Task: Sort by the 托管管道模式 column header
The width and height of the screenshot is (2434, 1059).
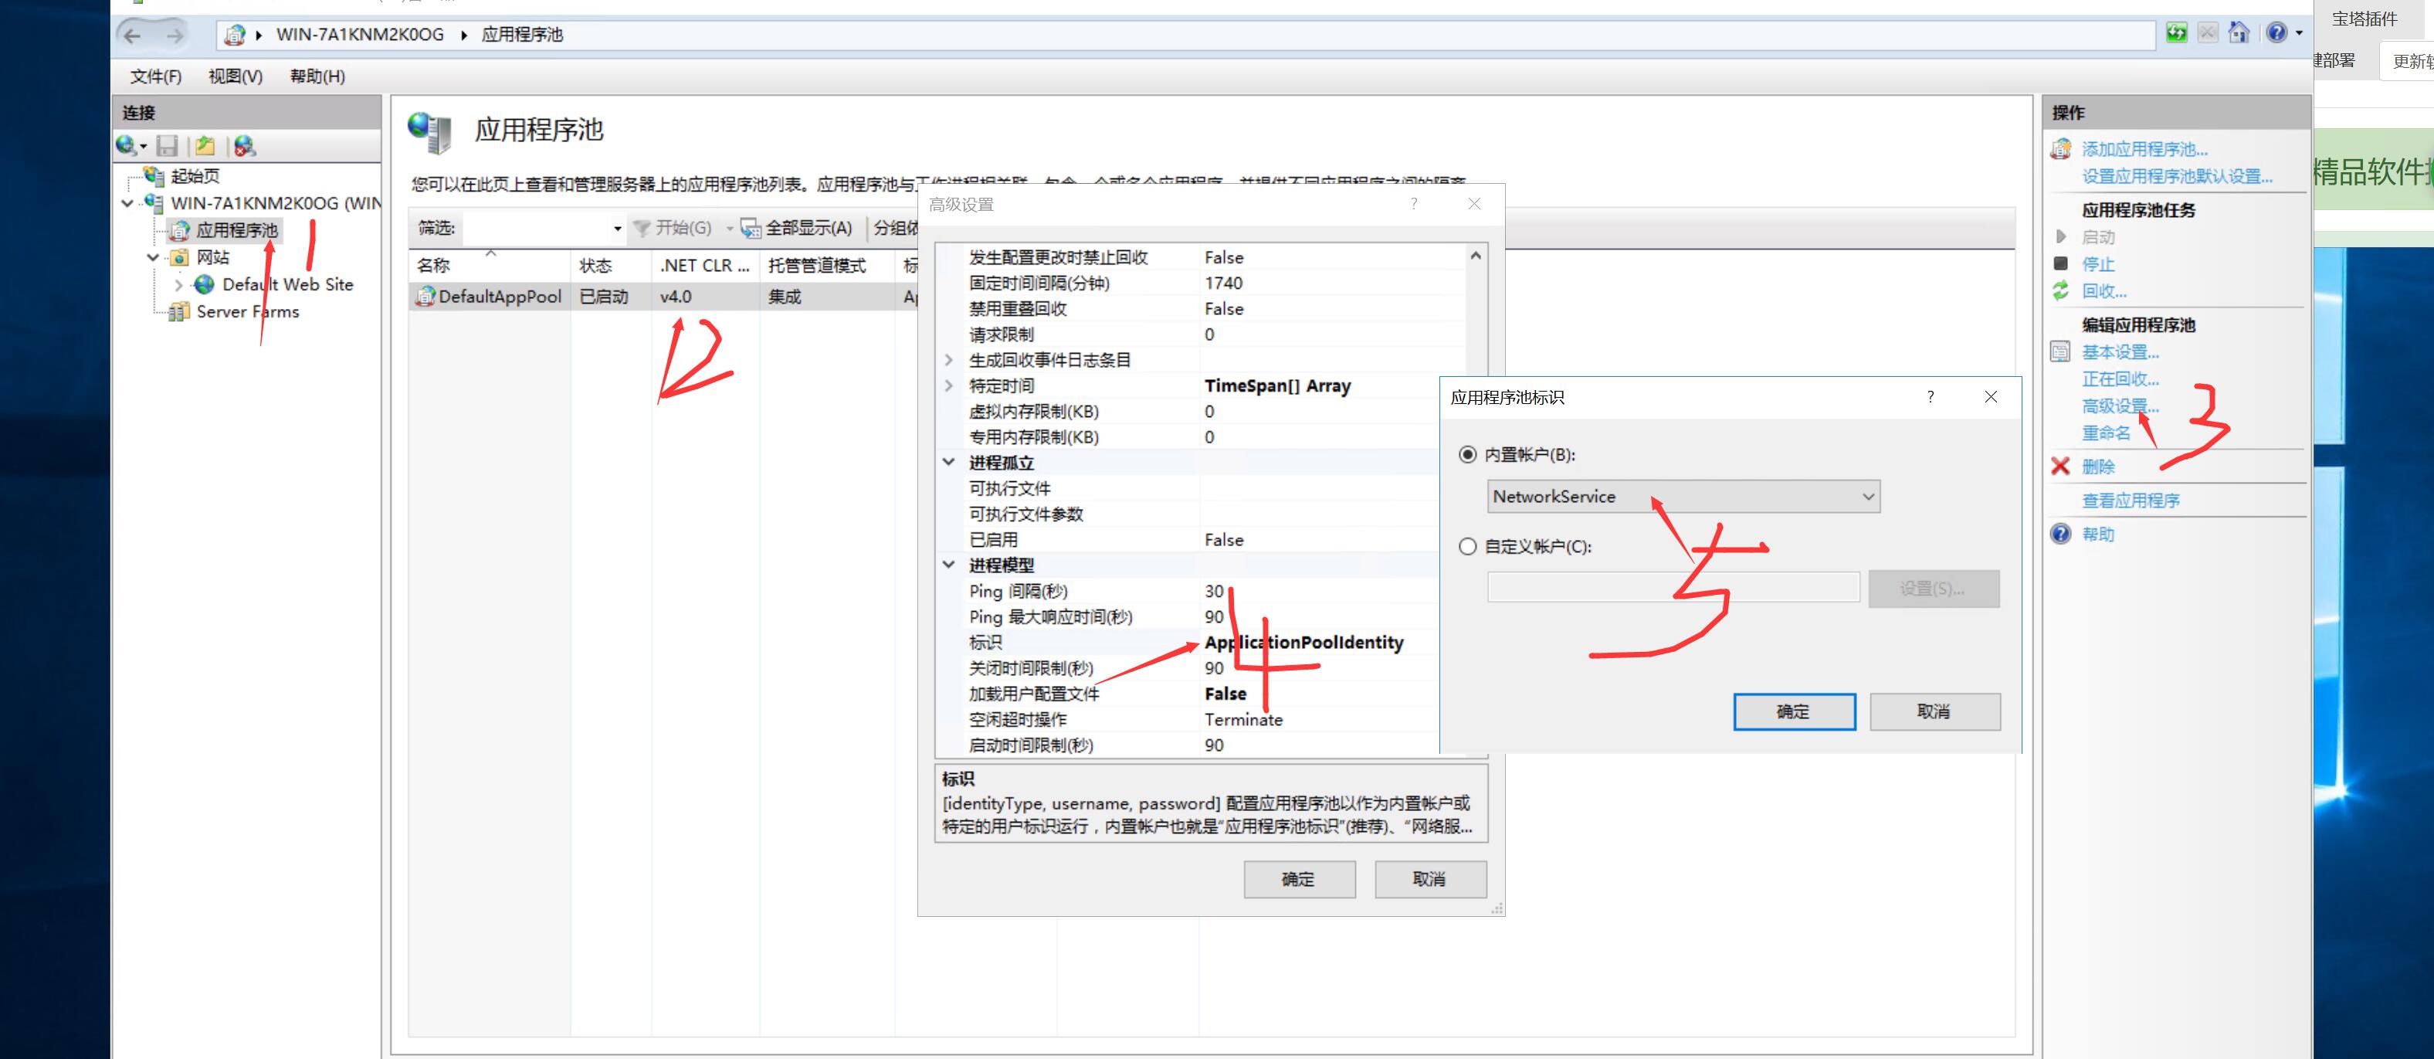Action: tap(825, 266)
